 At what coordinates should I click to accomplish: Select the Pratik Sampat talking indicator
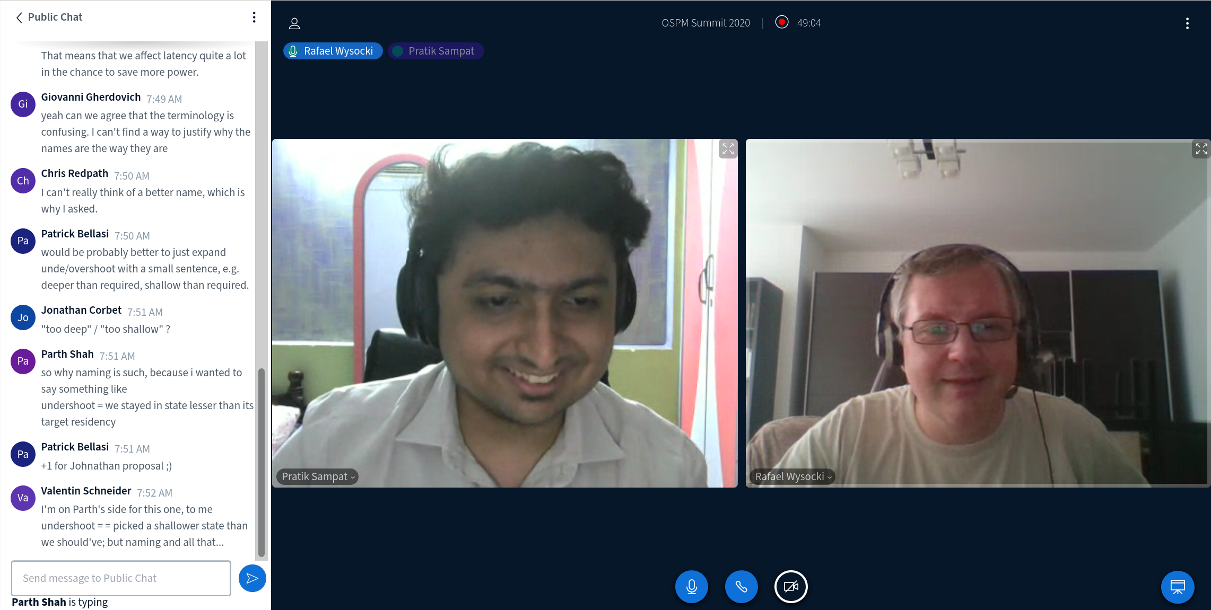(435, 51)
